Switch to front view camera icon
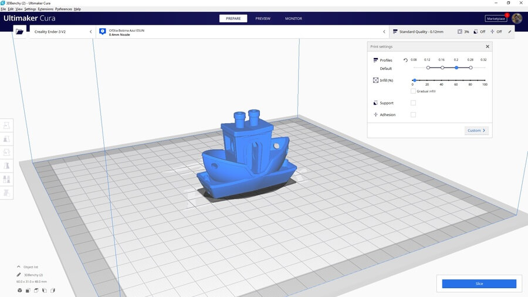The width and height of the screenshot is (528, 297). 28,291
